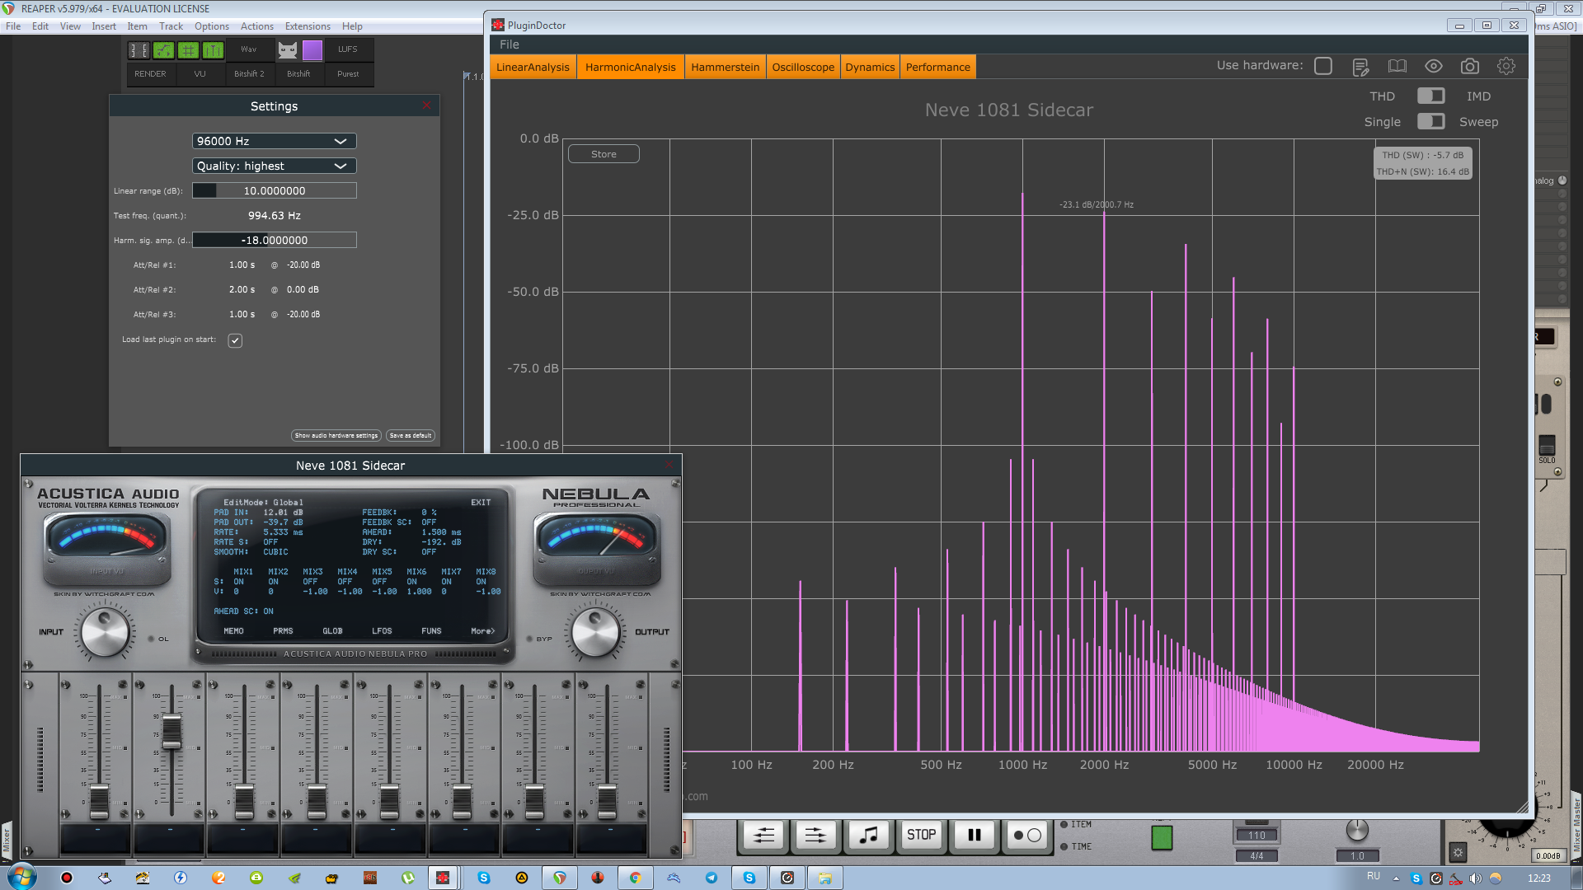Switch to the Performance tab
1583x890 pixels.
tap(937, 67)
